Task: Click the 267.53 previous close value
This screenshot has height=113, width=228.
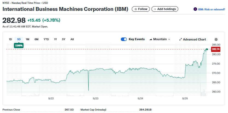Action: point(69,110)
